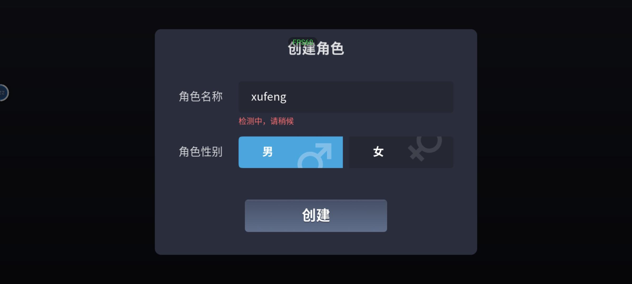Click the 角色名称 label

201,97
